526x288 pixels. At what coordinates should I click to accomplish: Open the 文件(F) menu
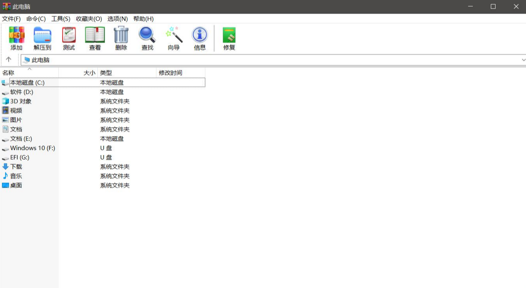11,19
